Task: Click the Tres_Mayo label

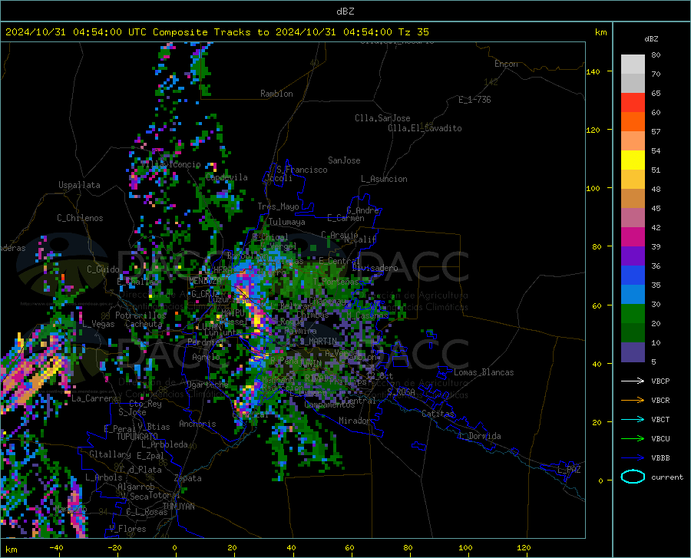Action: (x=278, y=206)
